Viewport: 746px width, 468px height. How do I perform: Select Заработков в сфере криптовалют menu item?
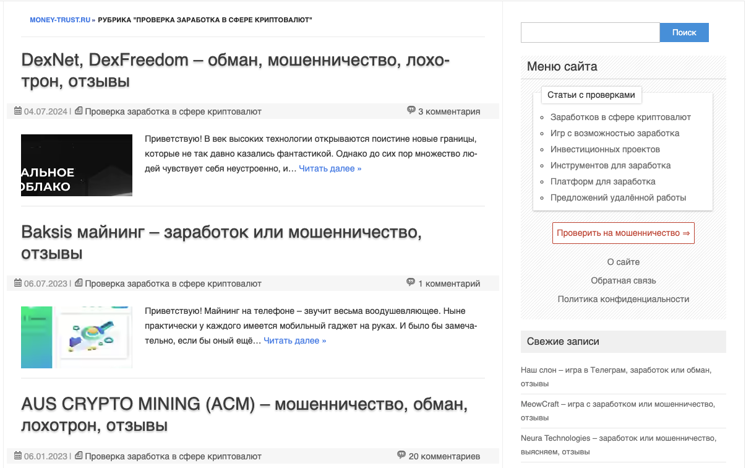click(x=620, y=117)
